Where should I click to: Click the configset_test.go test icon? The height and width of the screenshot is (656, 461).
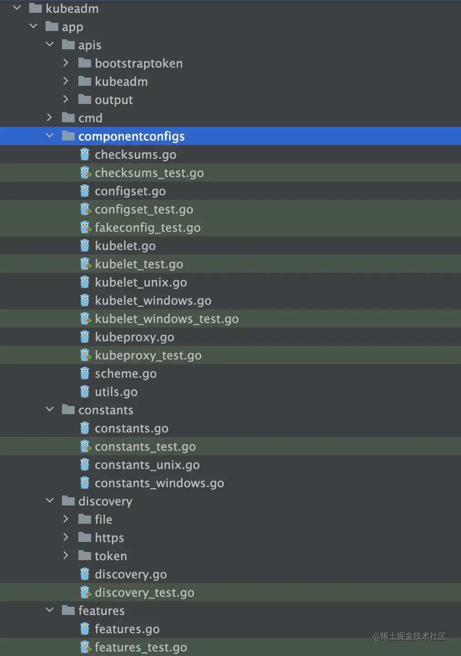pyautogui.click(x=85, y=209)
